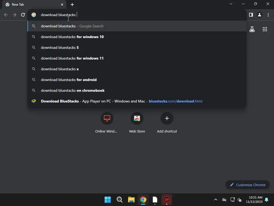Switch to the New Tab tab
The image size is (274, 206).
35,5
